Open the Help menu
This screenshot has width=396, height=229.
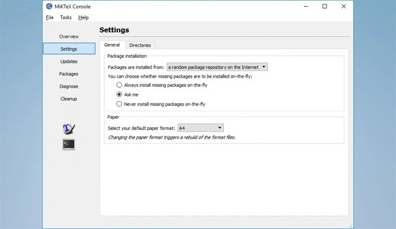[83, 18]
